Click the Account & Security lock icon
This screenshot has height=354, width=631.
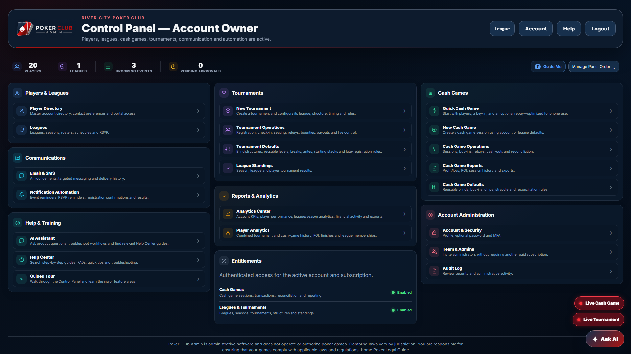(434, 233)
